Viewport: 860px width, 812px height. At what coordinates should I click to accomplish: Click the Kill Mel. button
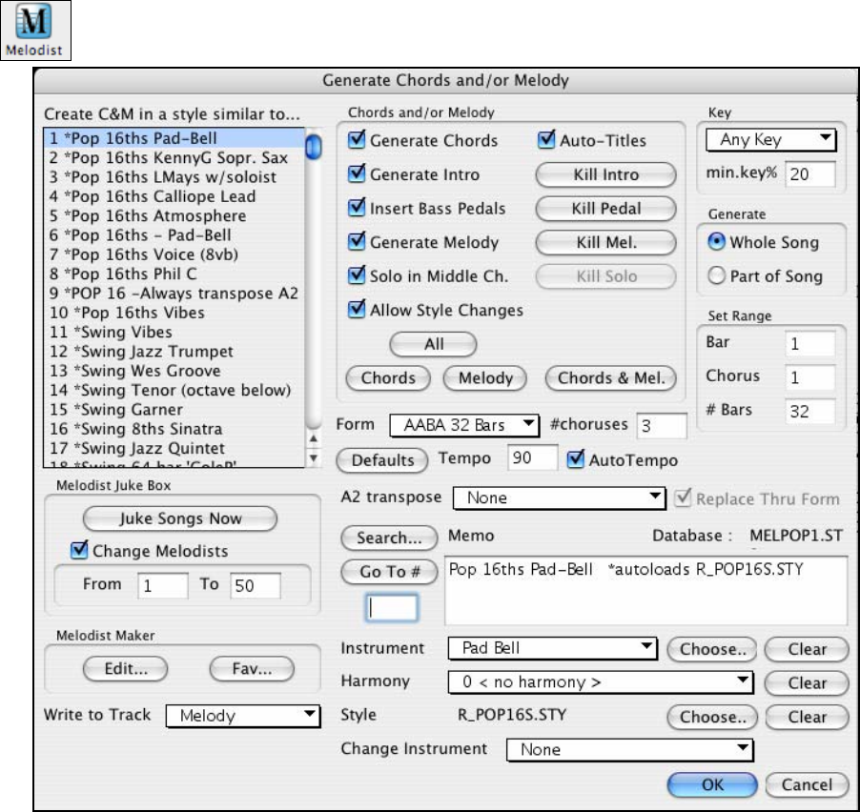(x=606, y=242)
